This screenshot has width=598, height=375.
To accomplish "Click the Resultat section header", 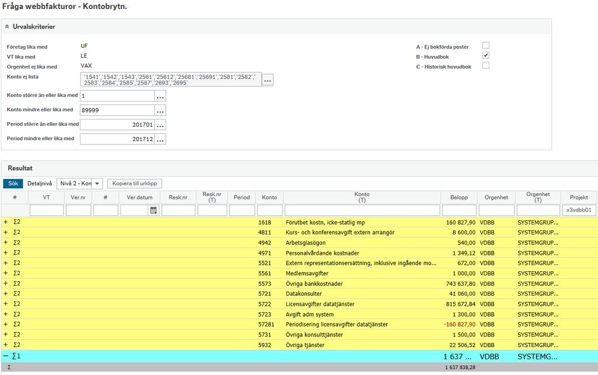I will tap(20, 169).
